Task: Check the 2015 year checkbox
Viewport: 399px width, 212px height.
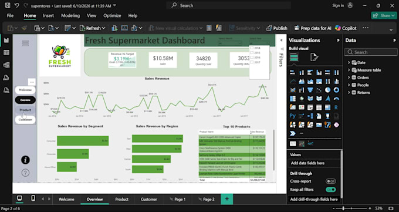Action: coord(252,53)
